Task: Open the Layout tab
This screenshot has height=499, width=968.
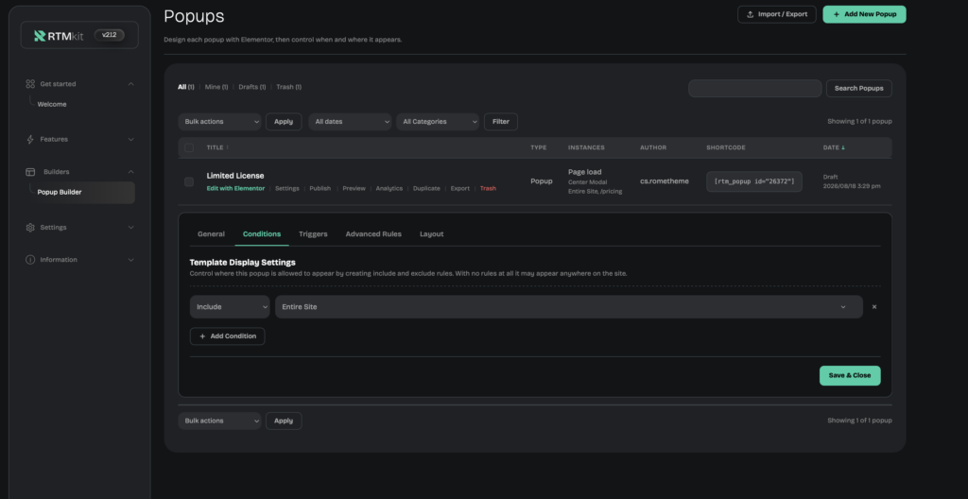Action: point(431,234)
